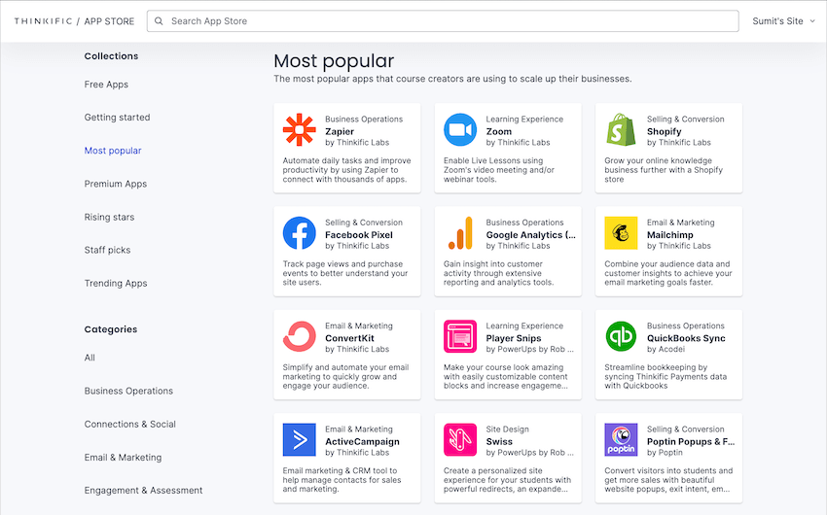The width and height of the screenshot is (827, 515).
Task: Open the Zoom app title
Action: pyautogui.click(x=498, y=131)
